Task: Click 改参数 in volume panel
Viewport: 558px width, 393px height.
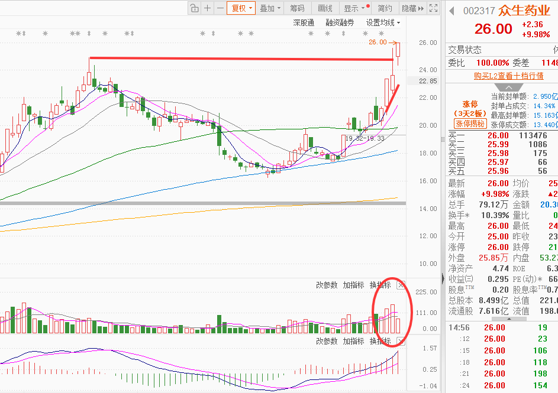Action: 326,285
